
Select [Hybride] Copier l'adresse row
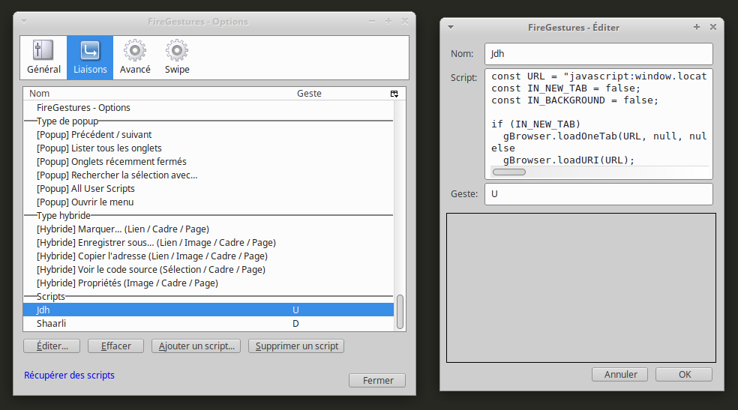(208, 256)
